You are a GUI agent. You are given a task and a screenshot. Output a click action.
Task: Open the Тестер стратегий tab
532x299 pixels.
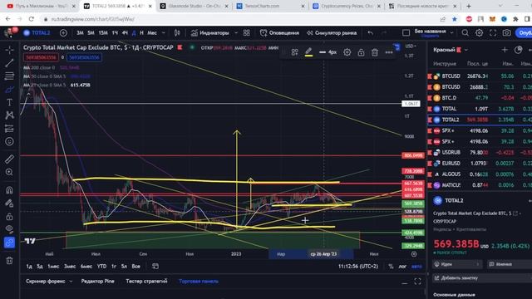146,281
